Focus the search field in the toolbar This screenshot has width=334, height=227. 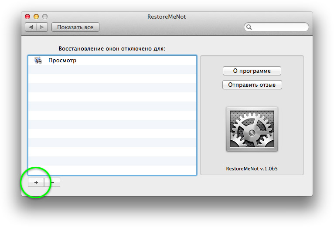(x=276, y=27)
